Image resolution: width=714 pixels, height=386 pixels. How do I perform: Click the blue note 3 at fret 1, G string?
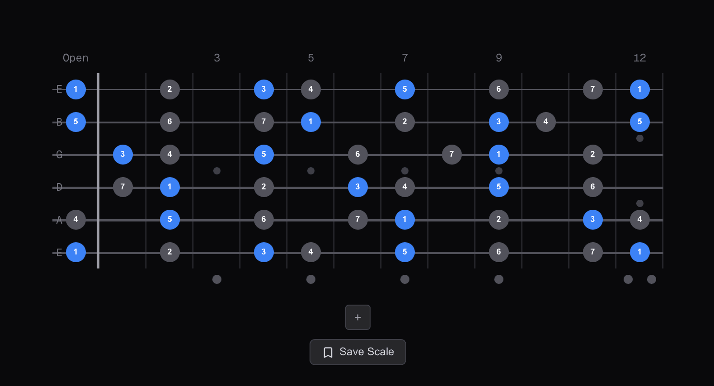point(123,154)
